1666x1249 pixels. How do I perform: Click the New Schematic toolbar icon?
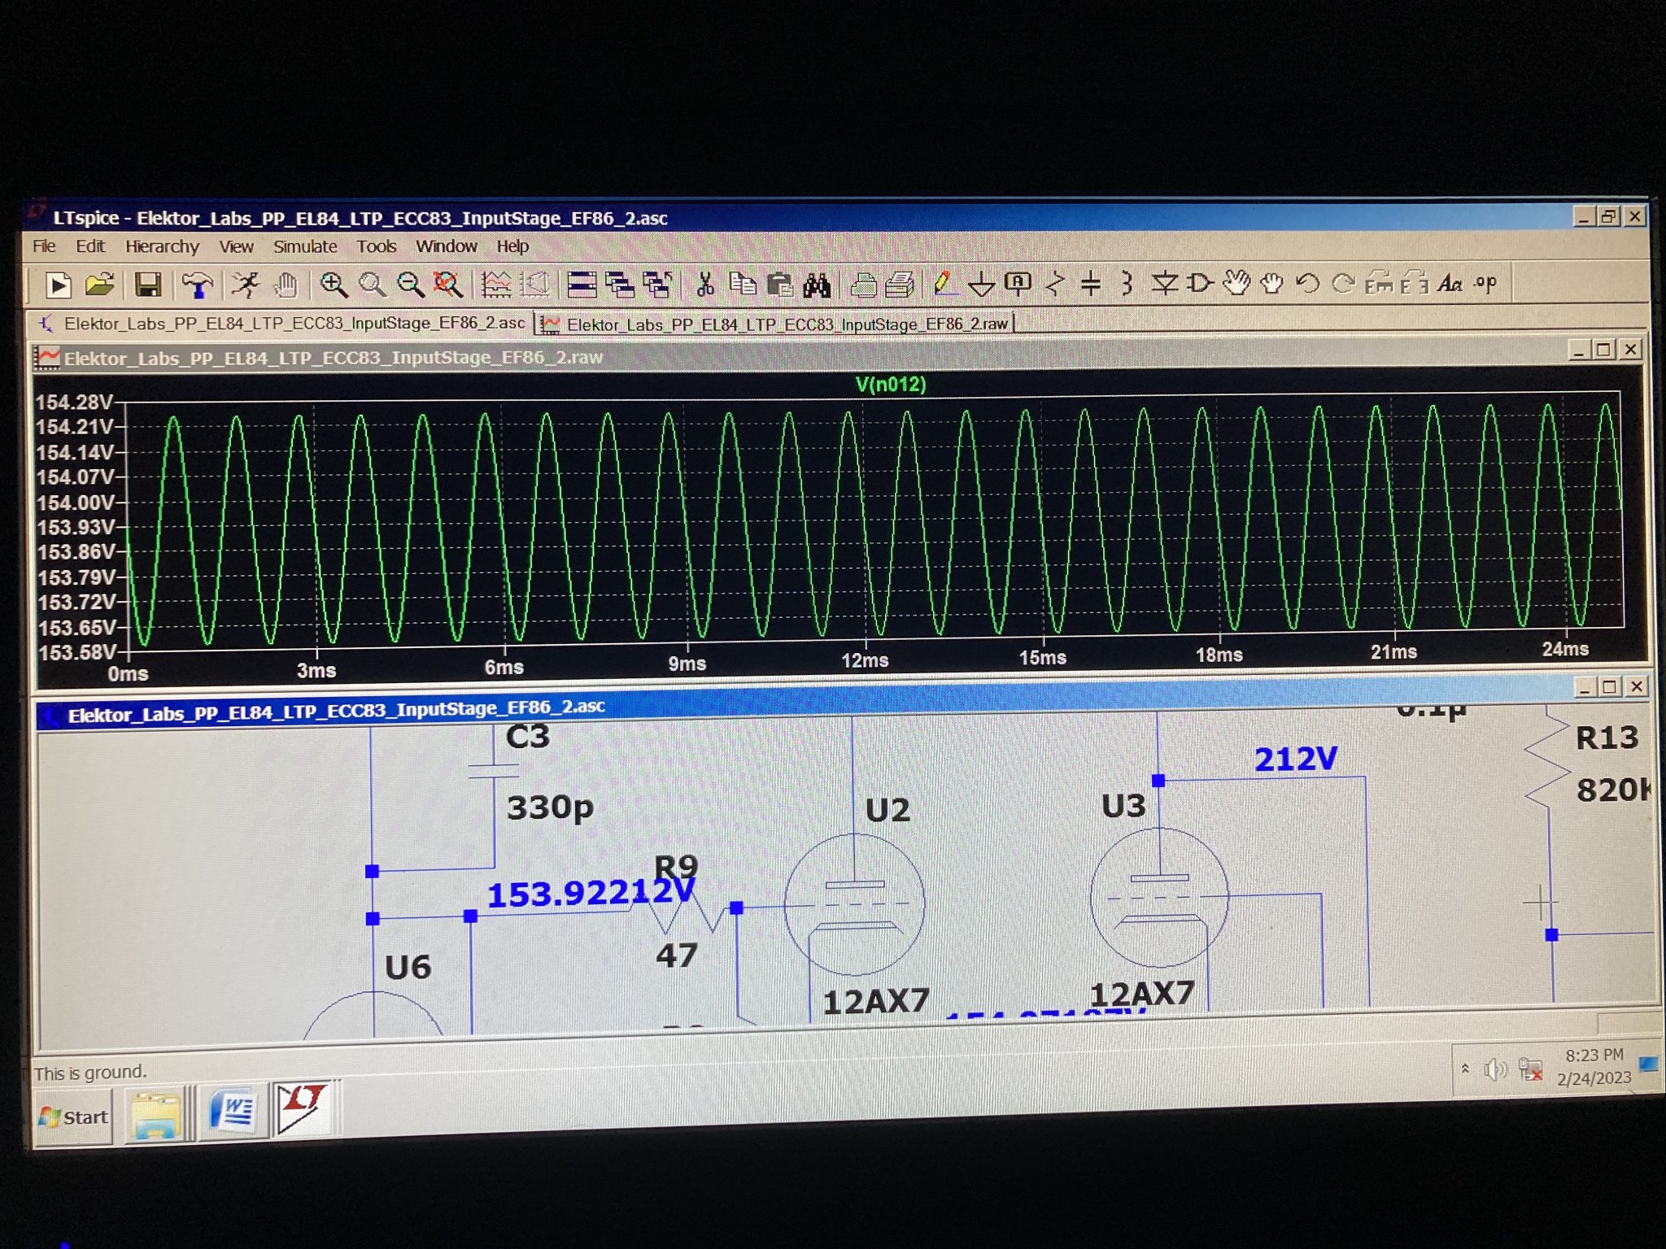(x=58, y=285)
